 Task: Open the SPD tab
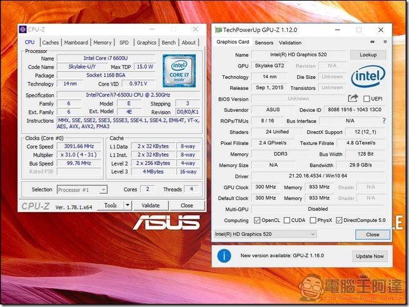(124, 43)
